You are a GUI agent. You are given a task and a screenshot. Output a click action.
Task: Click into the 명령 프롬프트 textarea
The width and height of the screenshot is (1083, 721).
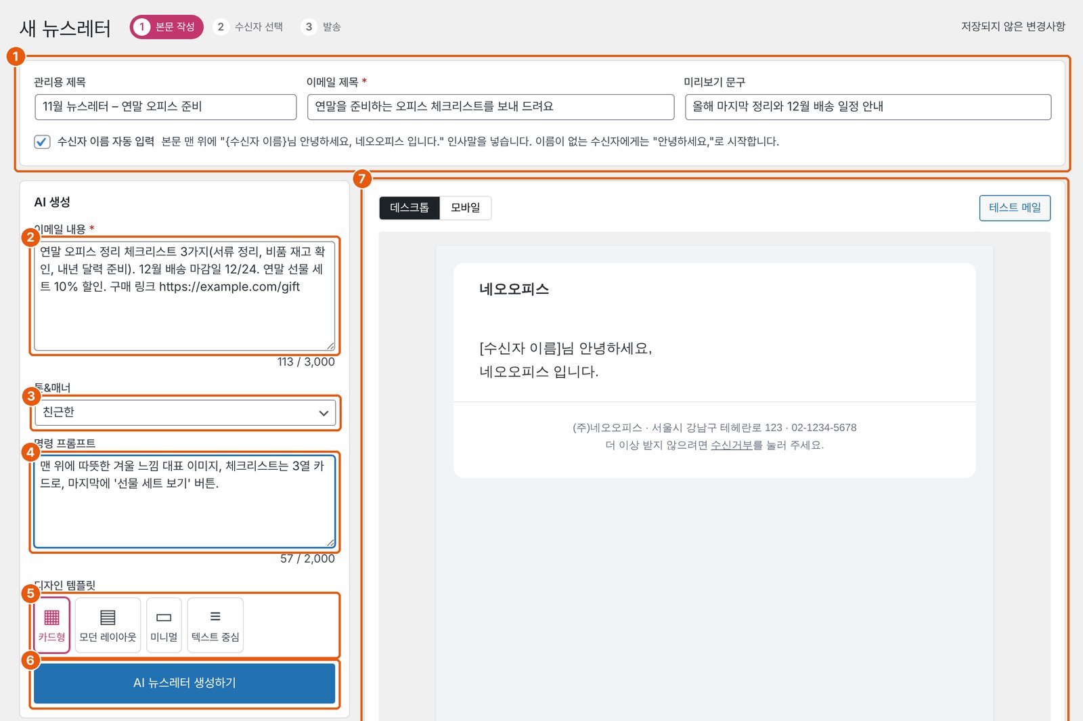[x=185, y=502]
